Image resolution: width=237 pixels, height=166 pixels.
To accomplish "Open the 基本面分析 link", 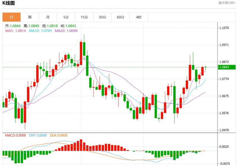I will pos(227,3).
